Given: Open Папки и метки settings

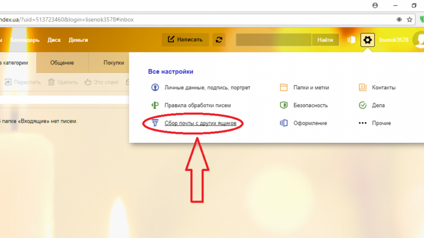Looking at the screenshot, I should click(311, 88).
